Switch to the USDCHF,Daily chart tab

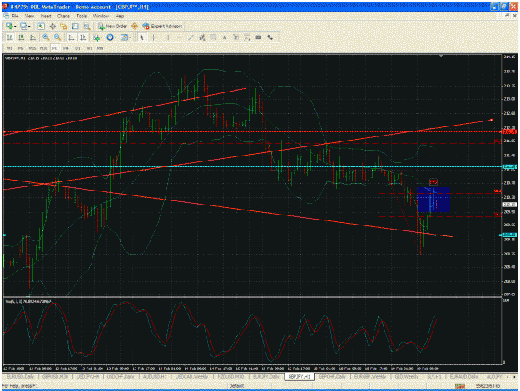click(x=120, y=377)
